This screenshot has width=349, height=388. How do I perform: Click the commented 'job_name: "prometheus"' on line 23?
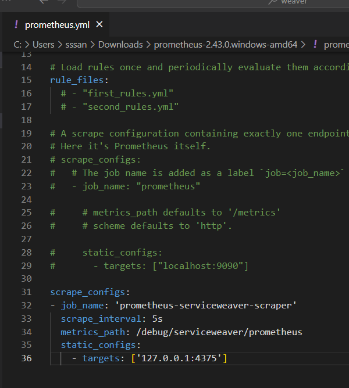click(141, 186)
